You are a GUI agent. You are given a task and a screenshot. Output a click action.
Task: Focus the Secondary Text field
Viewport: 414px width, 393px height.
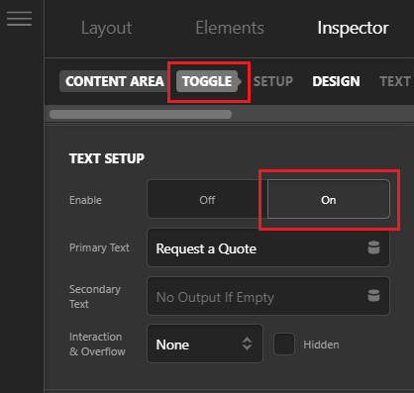[268, 296]
